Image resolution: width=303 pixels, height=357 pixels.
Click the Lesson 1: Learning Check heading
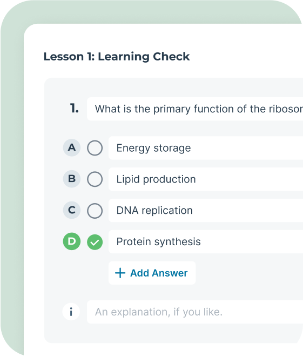[x=117, y=57]
